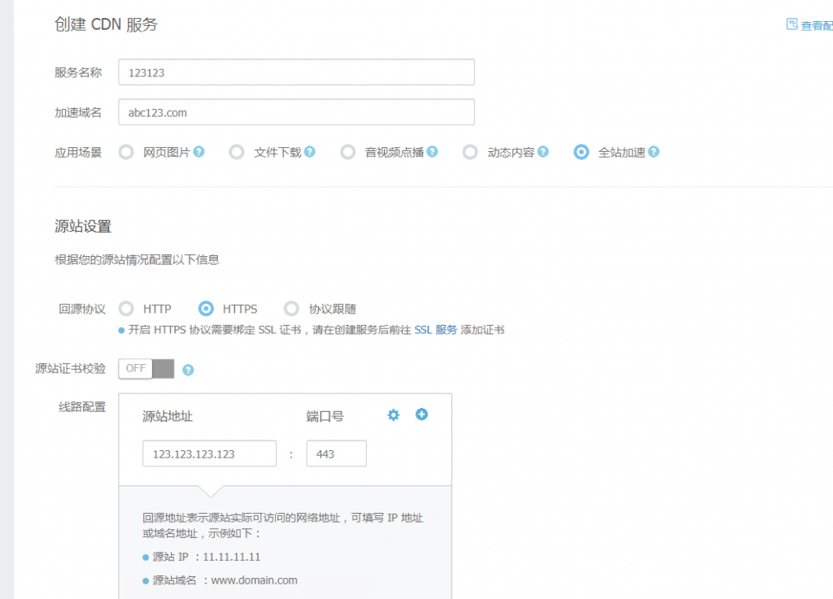
Task: Open help tip next to 网页图片
Action: pyautogui.click(x=198, y=151)
